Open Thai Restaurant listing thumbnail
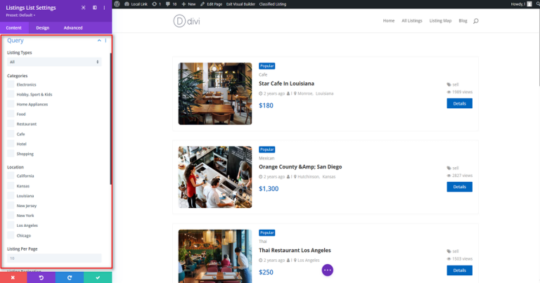Viewport: 540px width, 283px height. (215, 256)
